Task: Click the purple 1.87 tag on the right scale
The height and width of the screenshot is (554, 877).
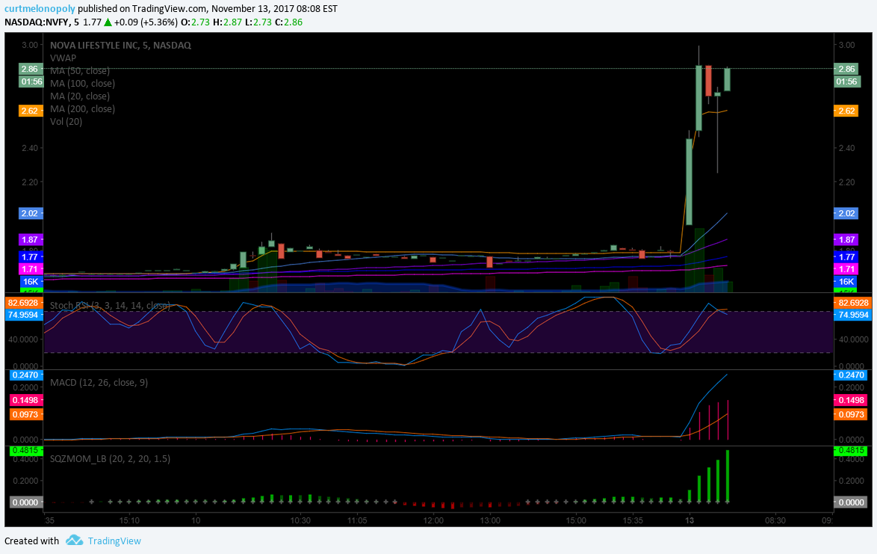Action: click(x=846, y=239)
